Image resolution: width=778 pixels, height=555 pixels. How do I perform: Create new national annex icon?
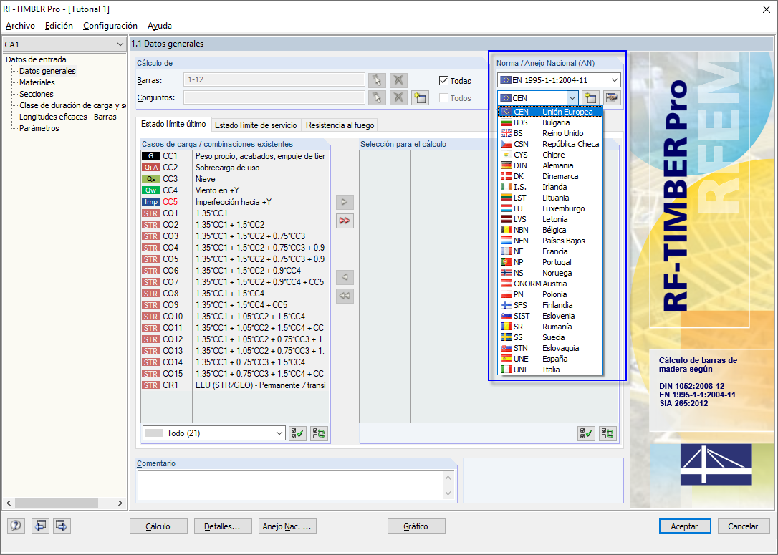590,97
